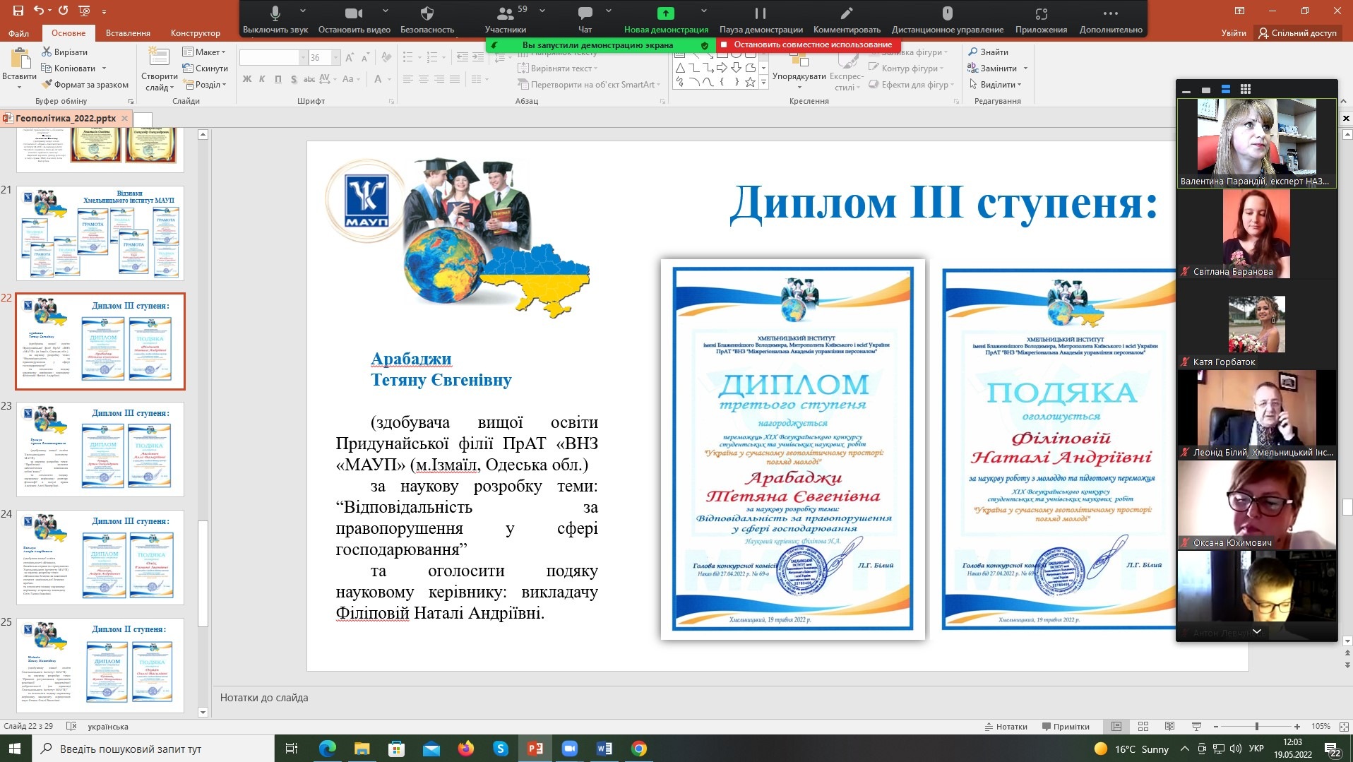This screenshot has width=1353, height=762.
Task: Stop video in Zoom toolbar
Action: 354,19
